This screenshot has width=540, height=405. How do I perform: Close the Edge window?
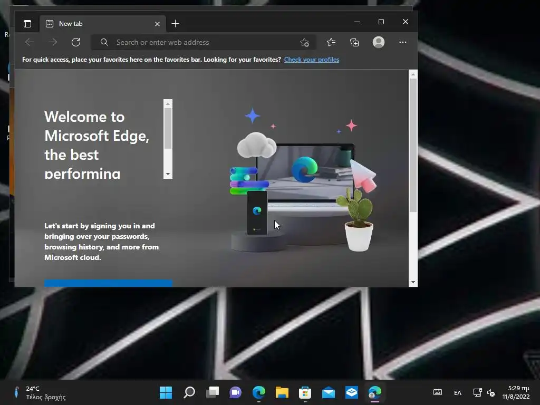406,22
